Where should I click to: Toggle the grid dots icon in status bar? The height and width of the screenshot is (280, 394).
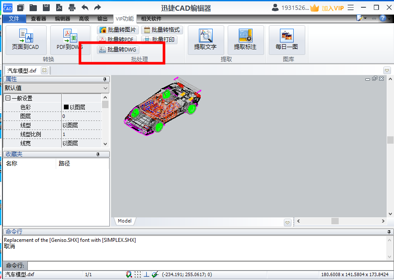pyautogui.click(x=138, y=274)
